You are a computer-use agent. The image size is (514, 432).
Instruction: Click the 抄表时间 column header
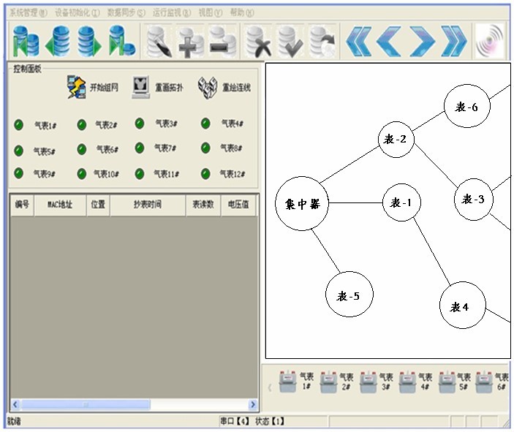point(148,205)
